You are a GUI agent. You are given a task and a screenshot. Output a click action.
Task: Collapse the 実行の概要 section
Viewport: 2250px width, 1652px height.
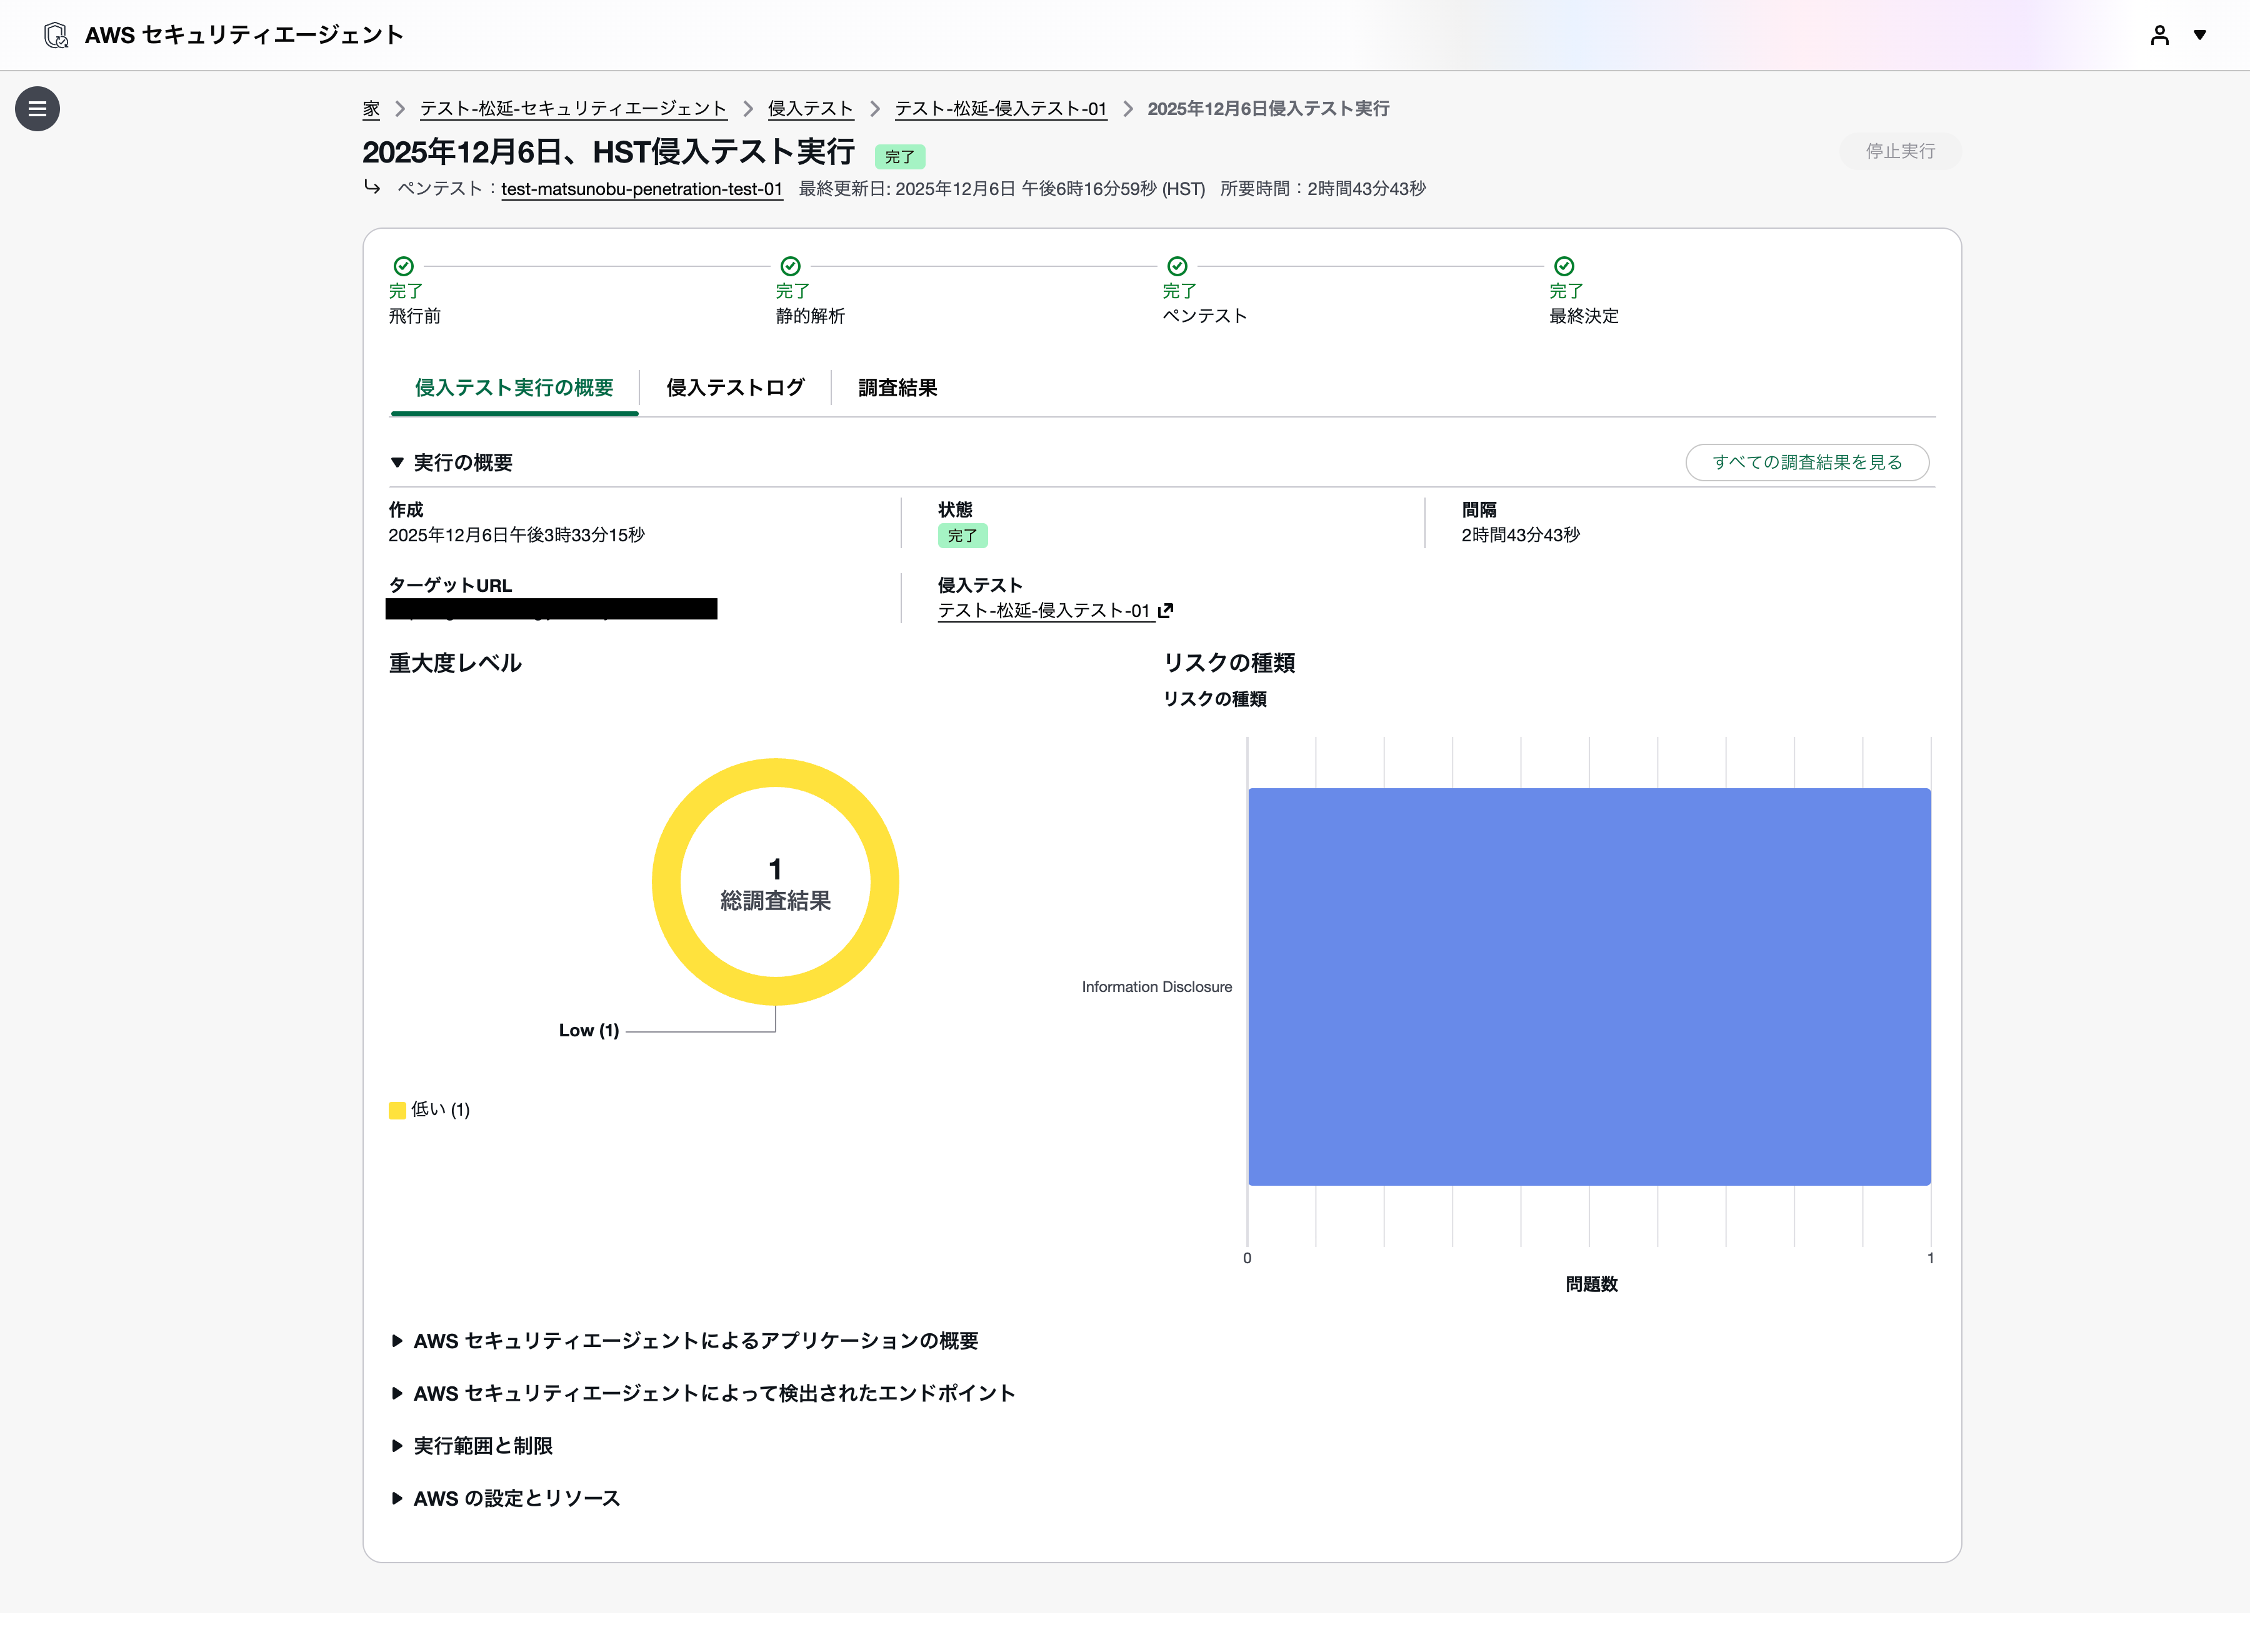coord(397,462)
